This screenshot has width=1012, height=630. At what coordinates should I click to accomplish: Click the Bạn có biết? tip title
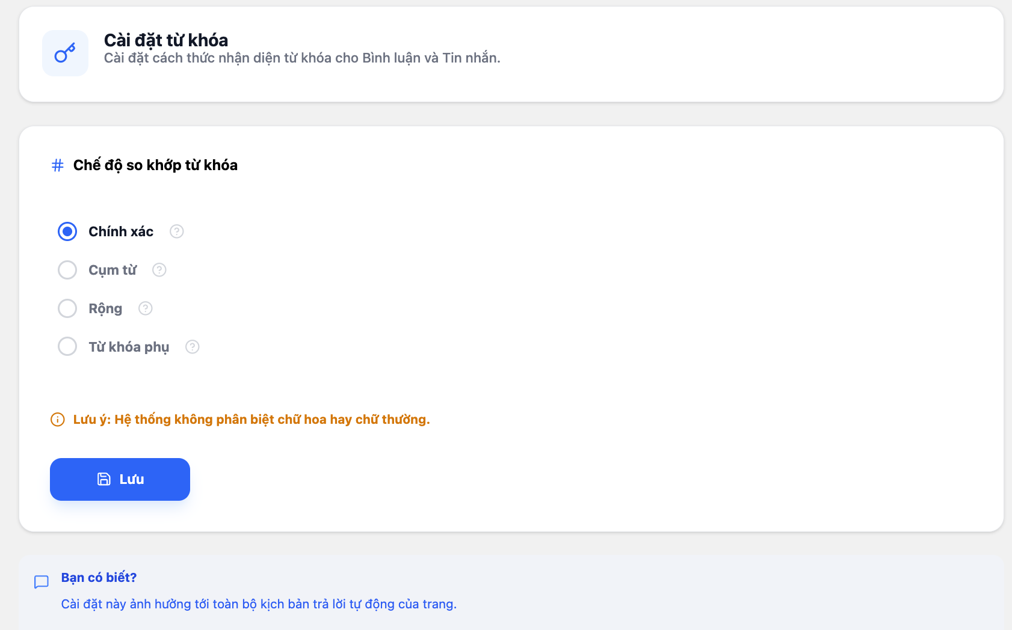pos(99,578)
